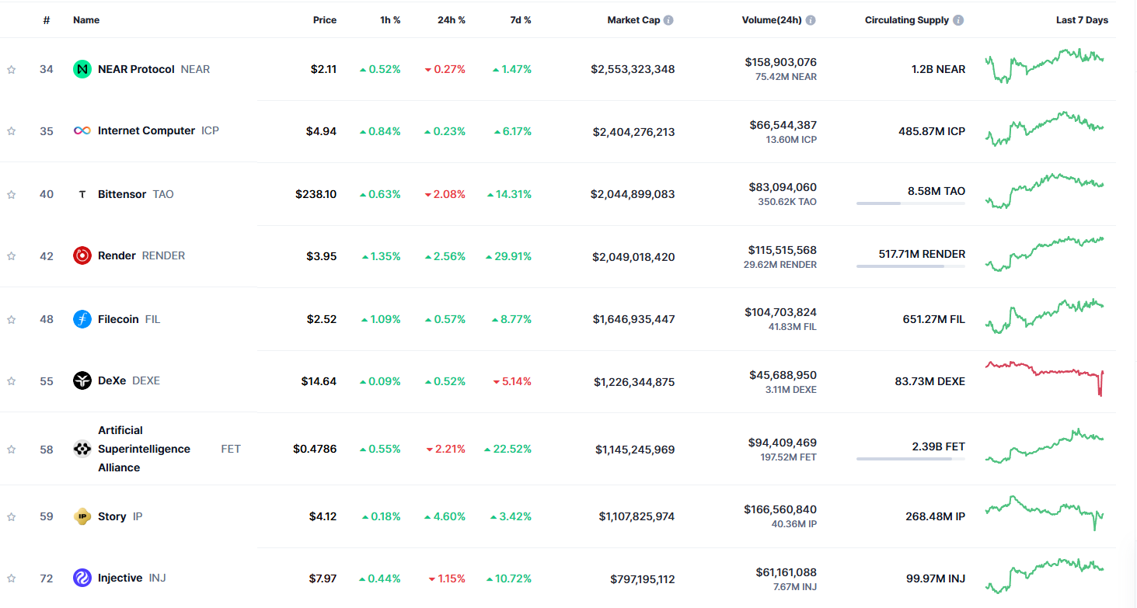The image size is (1137, 608).
Task: Click the Render red coin icon
Action: [82, 255]
